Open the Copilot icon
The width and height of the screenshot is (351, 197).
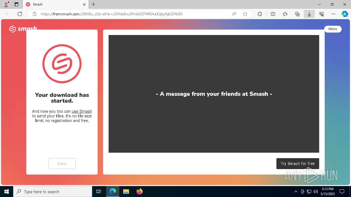pos(345,14)
